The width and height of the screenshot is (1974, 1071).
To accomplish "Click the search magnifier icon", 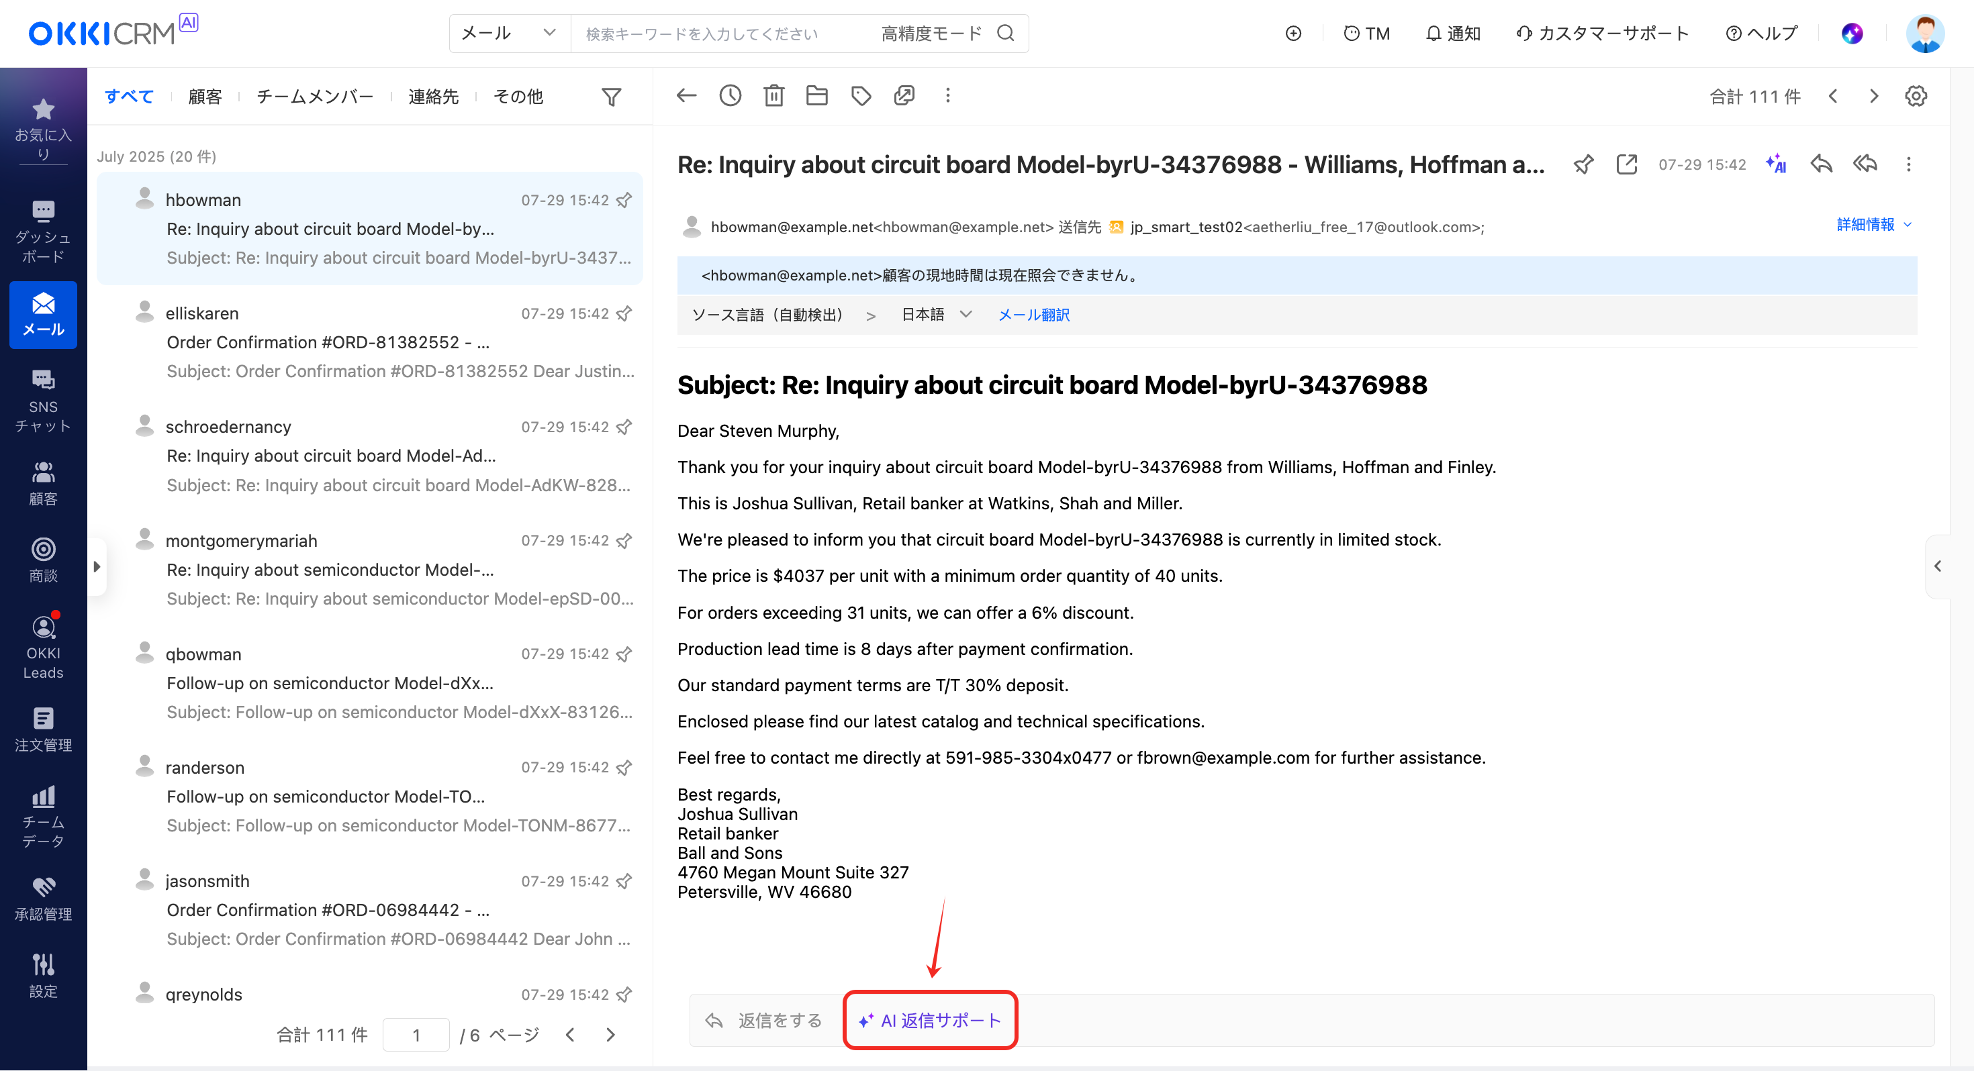I will tap(1005, 33).
